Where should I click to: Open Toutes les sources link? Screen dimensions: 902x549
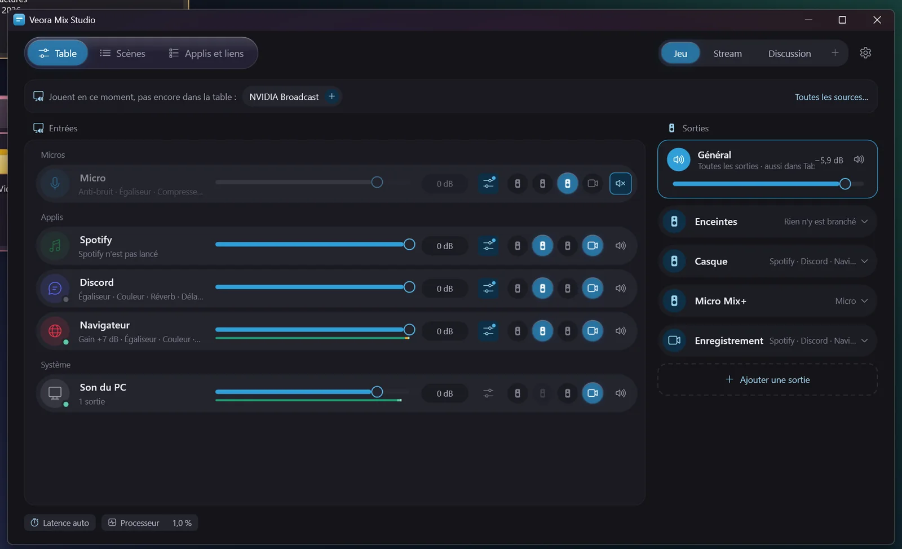(831, 97)
